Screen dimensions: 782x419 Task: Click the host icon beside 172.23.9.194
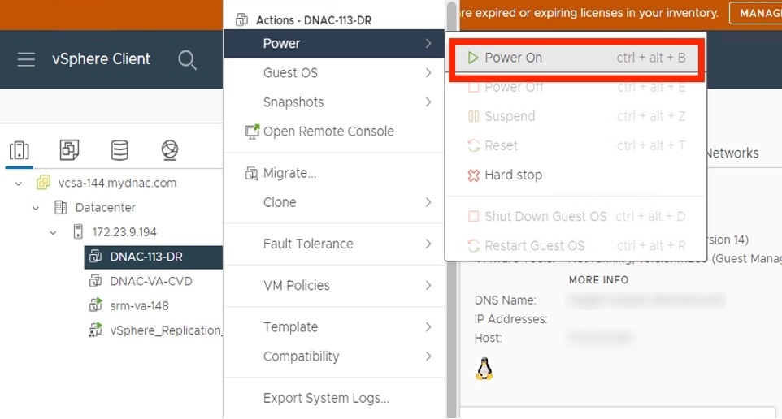(x=78, y=231)
